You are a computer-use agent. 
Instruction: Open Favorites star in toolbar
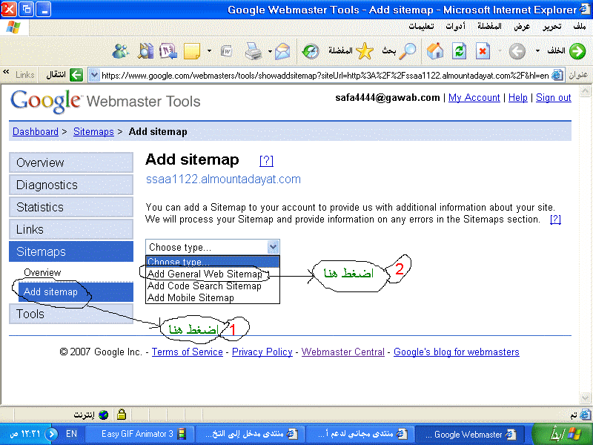click(x=365, y=51)
